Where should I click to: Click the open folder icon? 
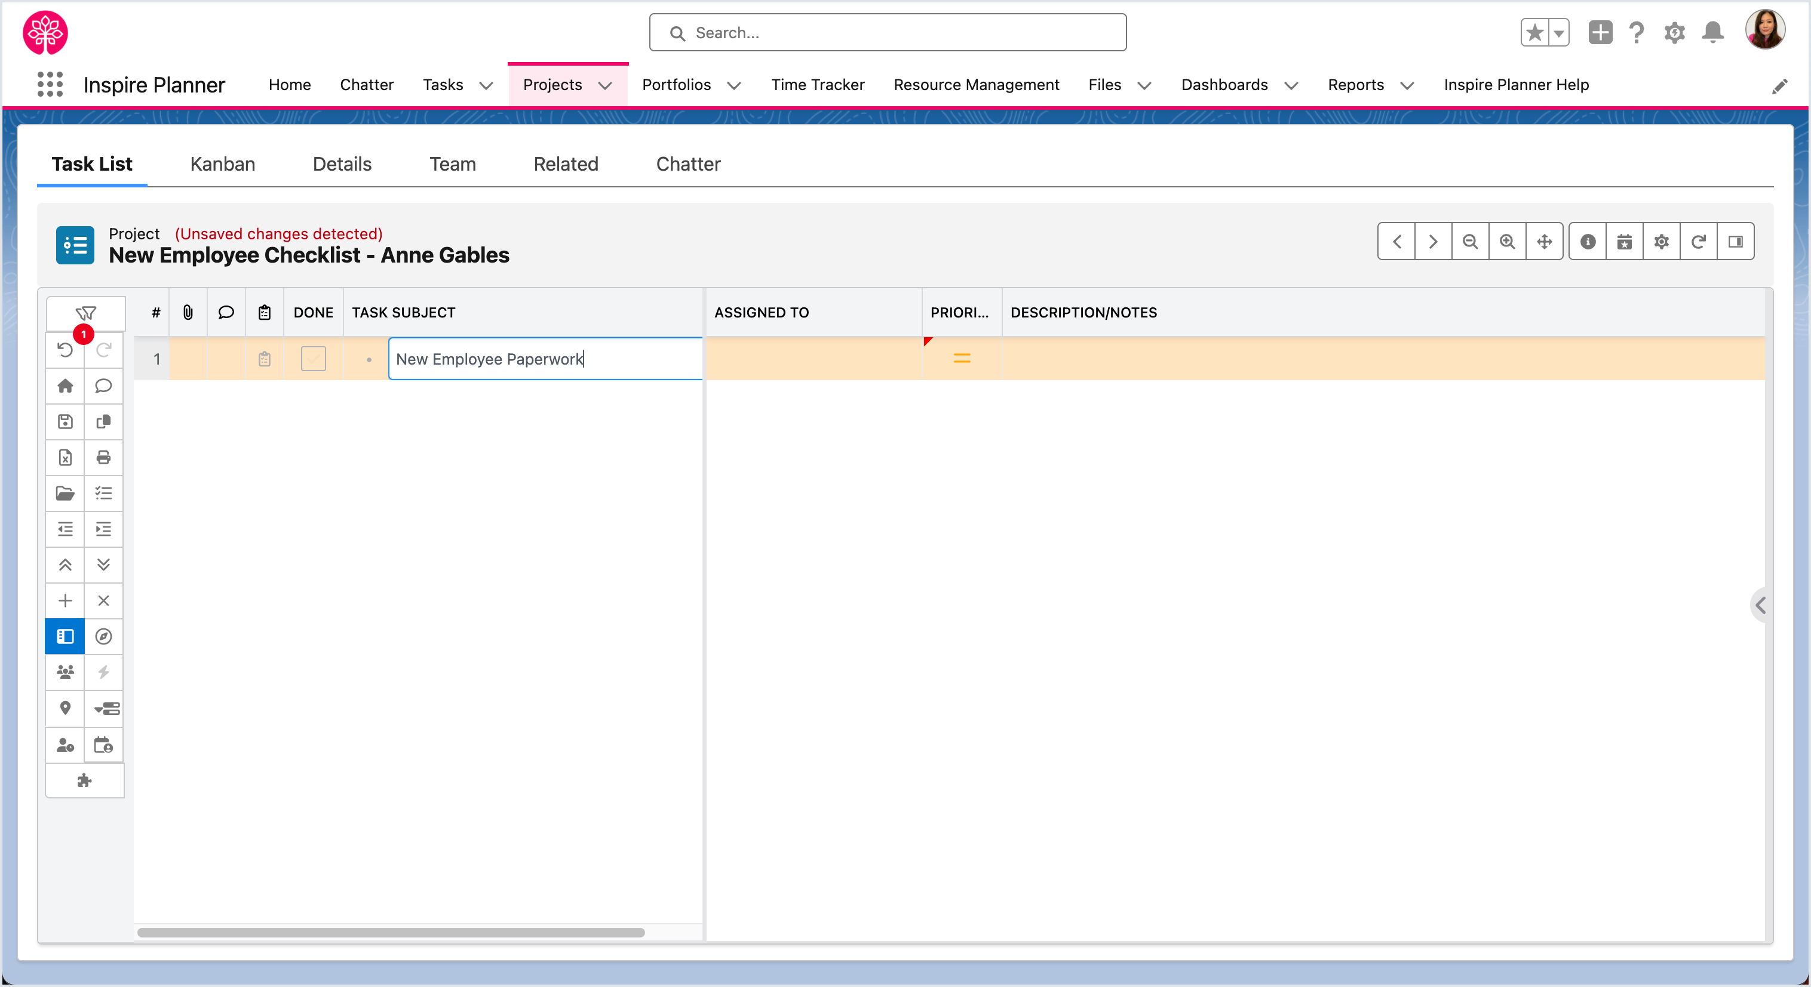65,493
